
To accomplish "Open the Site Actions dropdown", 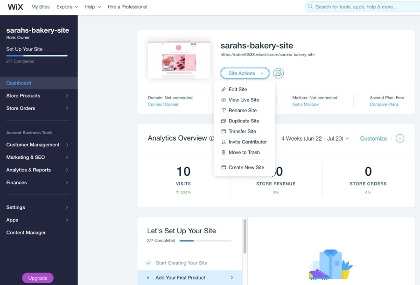I will coord(245,73).
